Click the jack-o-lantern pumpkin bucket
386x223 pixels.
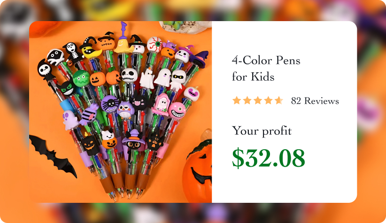tap(197, 169)
